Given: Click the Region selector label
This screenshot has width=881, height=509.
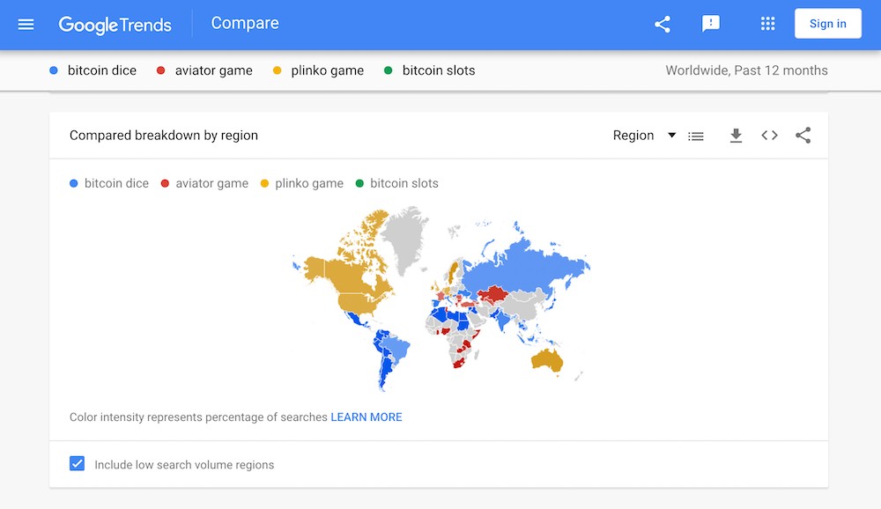Looking at the screenshot, I should (633, 136).
